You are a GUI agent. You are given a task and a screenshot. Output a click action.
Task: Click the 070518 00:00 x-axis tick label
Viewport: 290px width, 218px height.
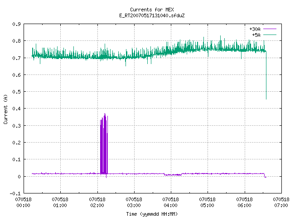23,203
